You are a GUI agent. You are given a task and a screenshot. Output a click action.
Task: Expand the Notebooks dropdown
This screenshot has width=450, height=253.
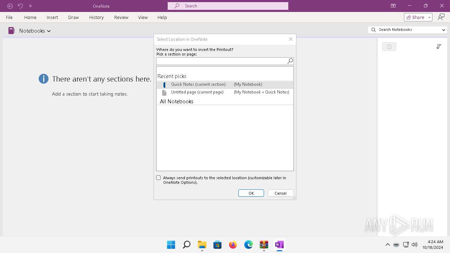[35, 31]
